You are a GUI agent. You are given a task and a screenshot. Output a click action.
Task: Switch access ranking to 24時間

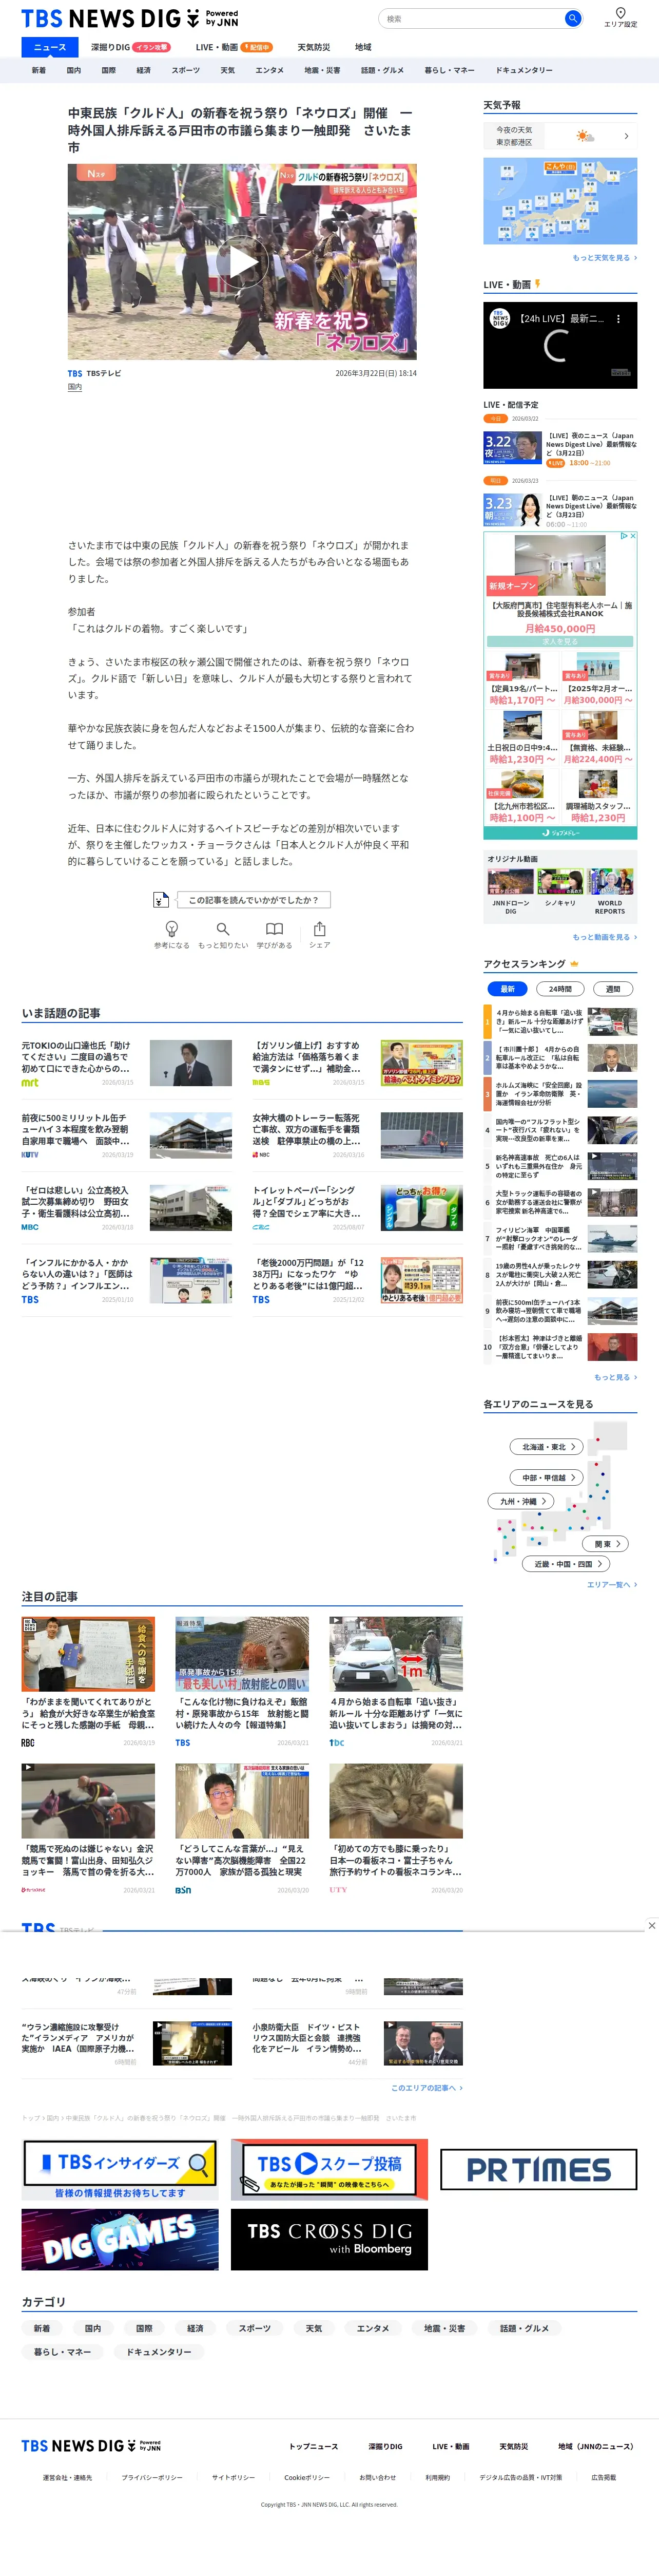pos(560,989)
